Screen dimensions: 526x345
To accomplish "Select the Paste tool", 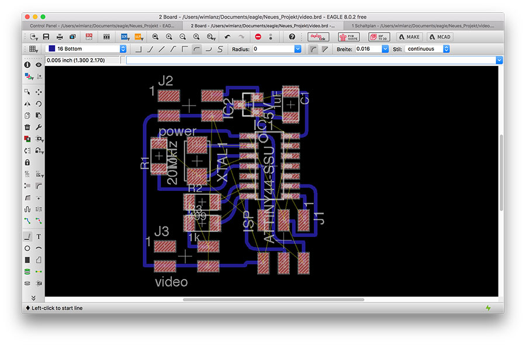I will 39,115.
